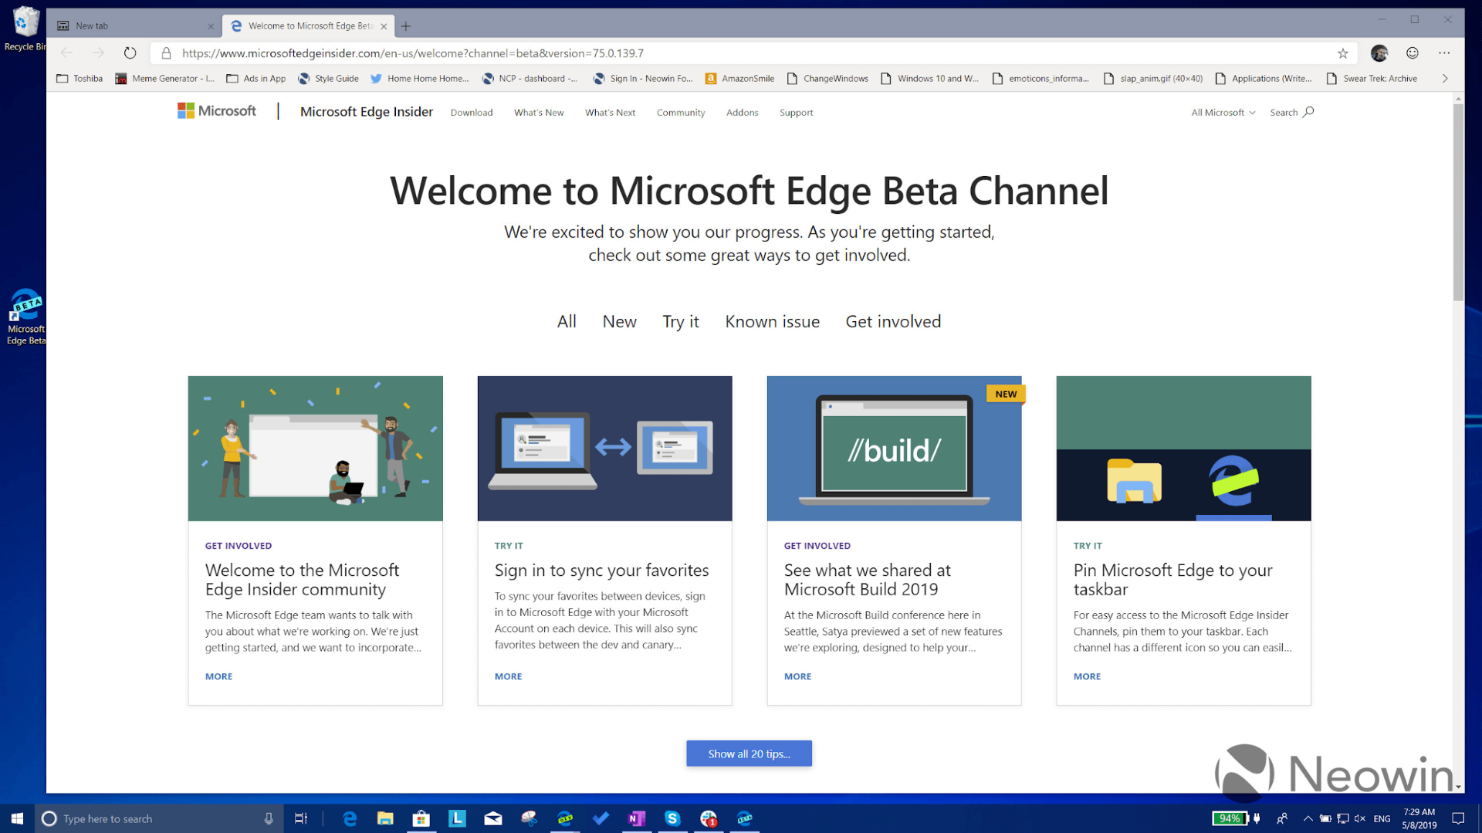Click the browser Forward arrow
The image size is (1482, 833).
[x=98, y=53]
